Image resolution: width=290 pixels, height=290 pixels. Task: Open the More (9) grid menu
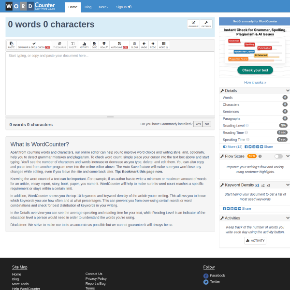pyautogui.click(x=163, y=45)
